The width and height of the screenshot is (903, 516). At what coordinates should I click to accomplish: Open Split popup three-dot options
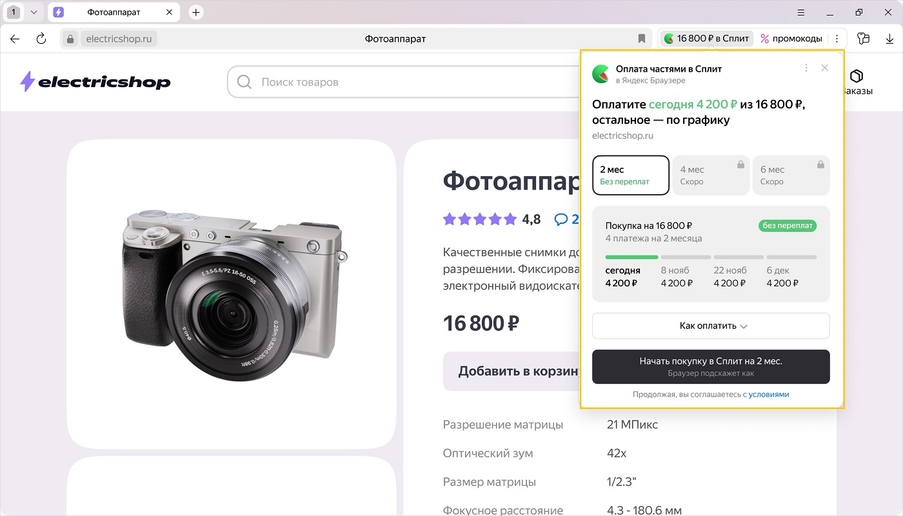point(806,68)
